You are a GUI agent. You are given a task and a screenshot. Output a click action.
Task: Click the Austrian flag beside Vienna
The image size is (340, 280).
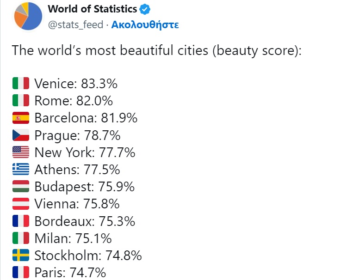tap(21, 204)
